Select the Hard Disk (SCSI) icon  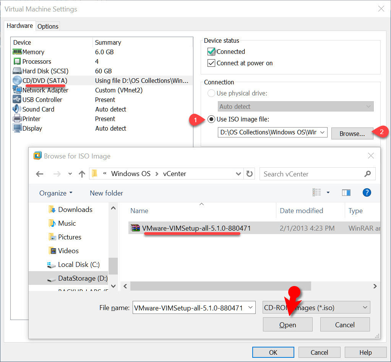click(17, 71)
